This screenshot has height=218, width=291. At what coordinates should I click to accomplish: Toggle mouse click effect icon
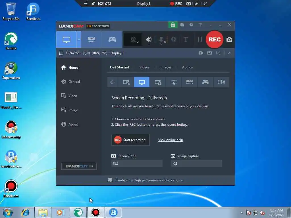coord(174,39)
